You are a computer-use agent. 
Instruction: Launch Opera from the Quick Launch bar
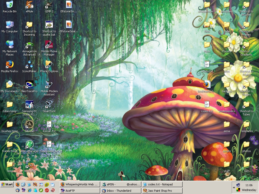(53, 190)
